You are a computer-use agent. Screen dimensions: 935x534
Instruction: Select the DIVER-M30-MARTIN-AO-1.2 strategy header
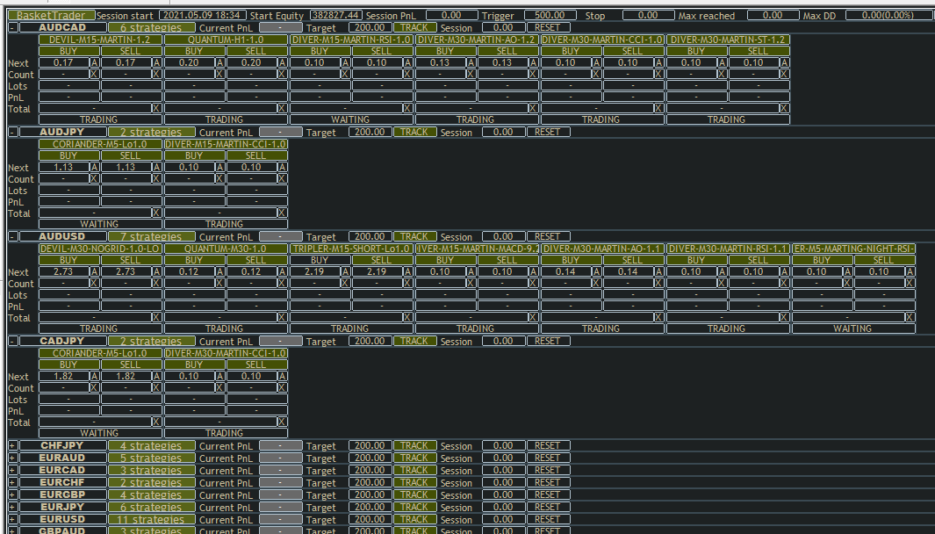477,40
